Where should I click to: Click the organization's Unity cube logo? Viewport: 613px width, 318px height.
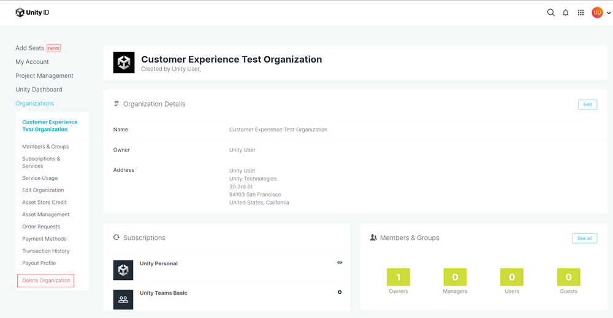pos(124,63)
